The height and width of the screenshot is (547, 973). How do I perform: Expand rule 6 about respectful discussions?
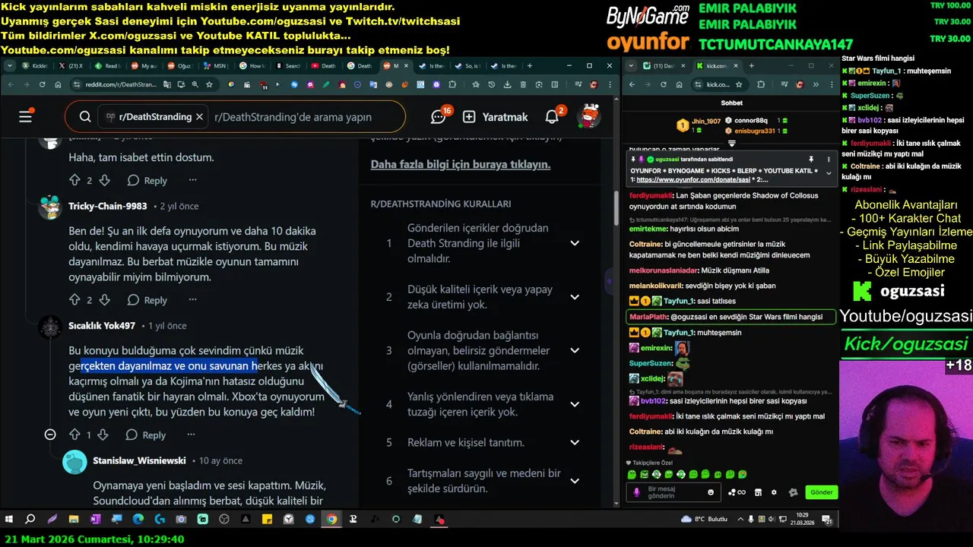pyautogui.click(x=575, y=480)
